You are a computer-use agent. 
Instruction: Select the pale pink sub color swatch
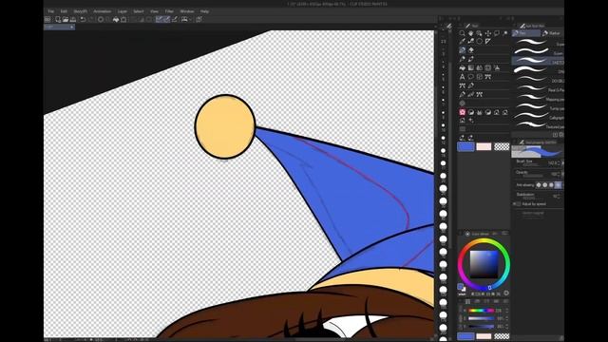[x=484, y=146]
